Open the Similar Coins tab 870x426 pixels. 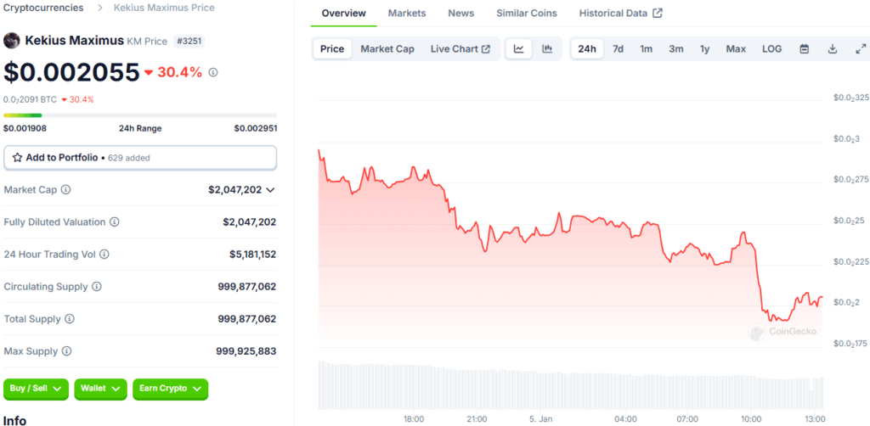point(527,14)
